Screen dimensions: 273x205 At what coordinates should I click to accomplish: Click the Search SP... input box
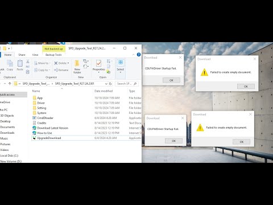click(127, 84)
